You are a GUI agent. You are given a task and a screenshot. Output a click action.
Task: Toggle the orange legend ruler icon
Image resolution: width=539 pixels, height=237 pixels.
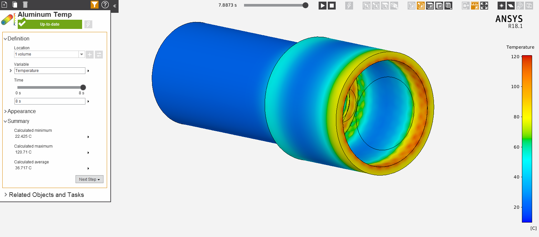tap(475, 6)
